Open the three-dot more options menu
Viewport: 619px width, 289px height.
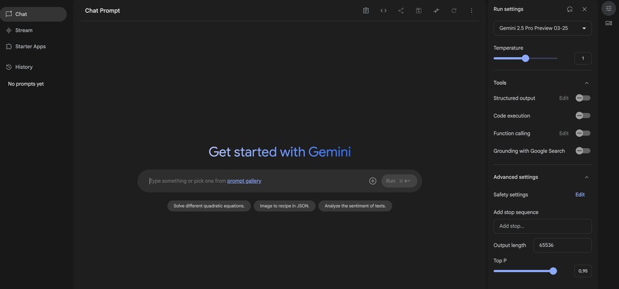click(x=471, y=10)
